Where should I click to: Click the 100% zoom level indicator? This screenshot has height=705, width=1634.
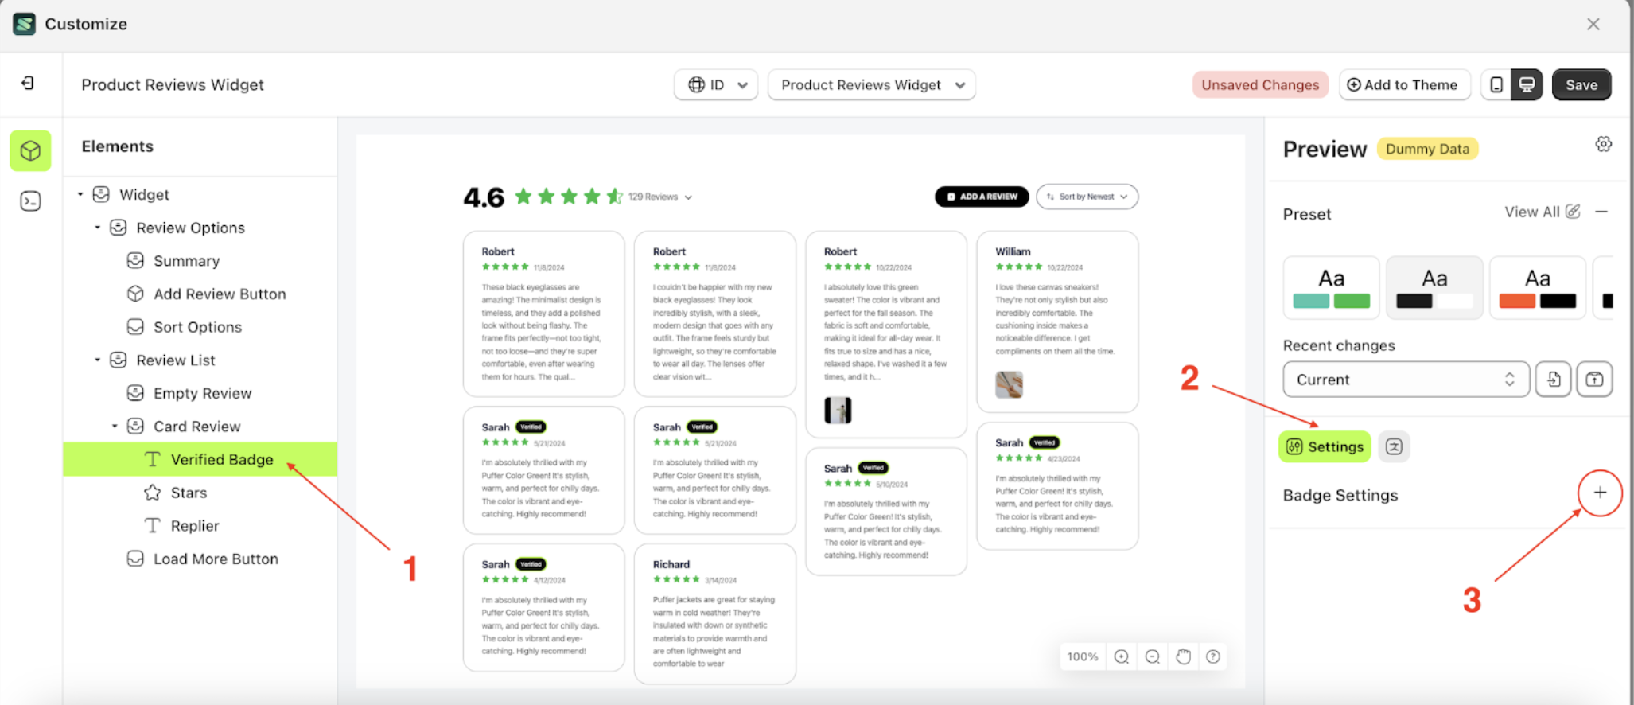(x=1082, y=656)
